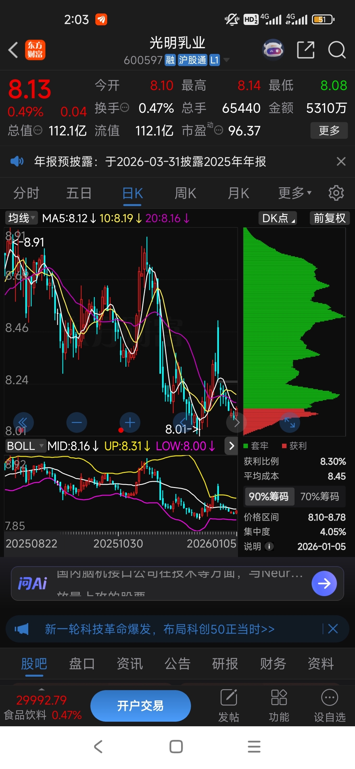This screenshot has width=355, height=769.
Task: Tap the 融 margin trading tag
Action: [x=170, y=60]
